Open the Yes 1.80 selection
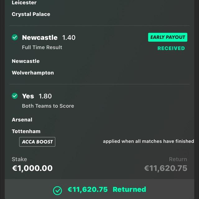 tap(37, 96)
